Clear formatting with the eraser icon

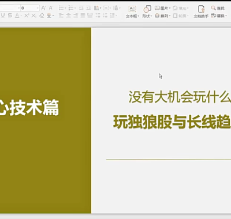point(42,16)
